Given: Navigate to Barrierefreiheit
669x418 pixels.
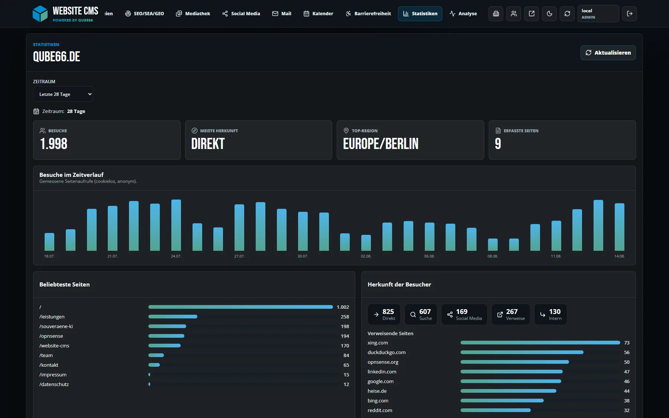Looking at the screenshot, I should pos(368,14).
